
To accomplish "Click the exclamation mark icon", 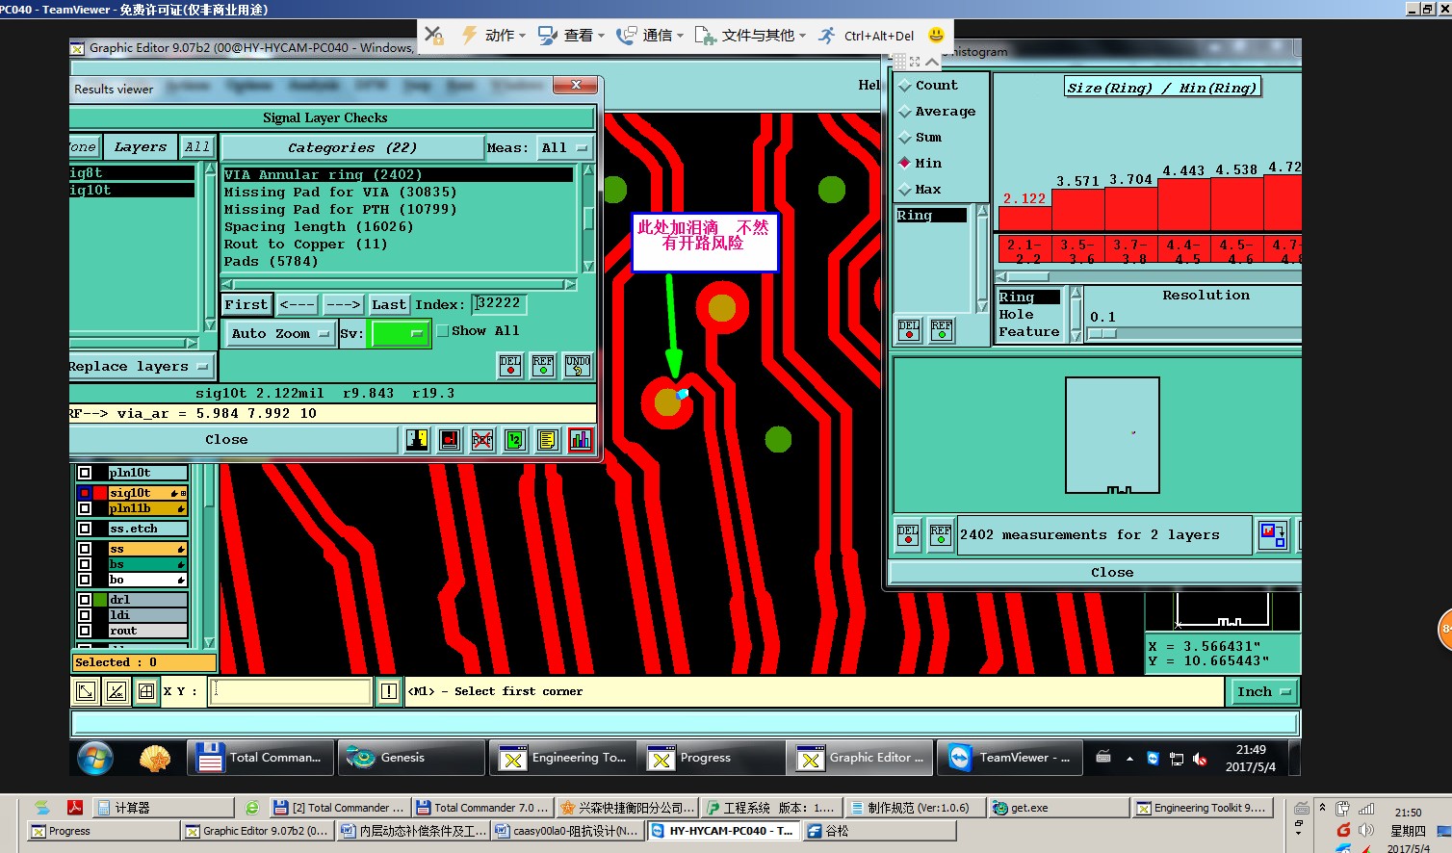I will [x=389, y=691].
